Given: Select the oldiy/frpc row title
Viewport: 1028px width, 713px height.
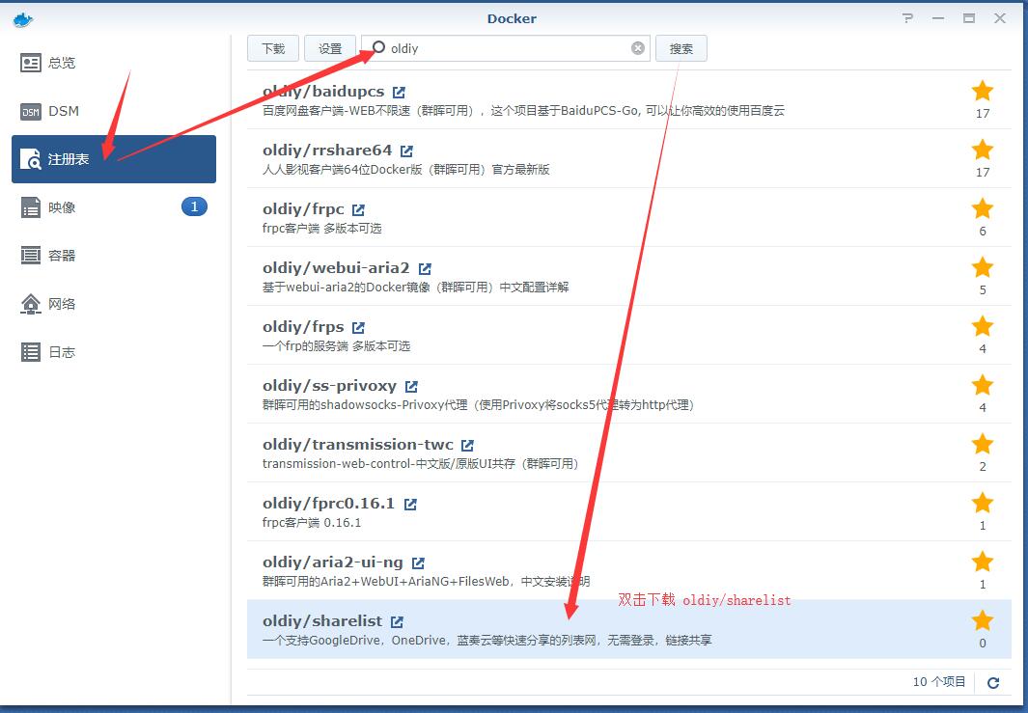Looking at the screenshot, I should coord(303,209).
